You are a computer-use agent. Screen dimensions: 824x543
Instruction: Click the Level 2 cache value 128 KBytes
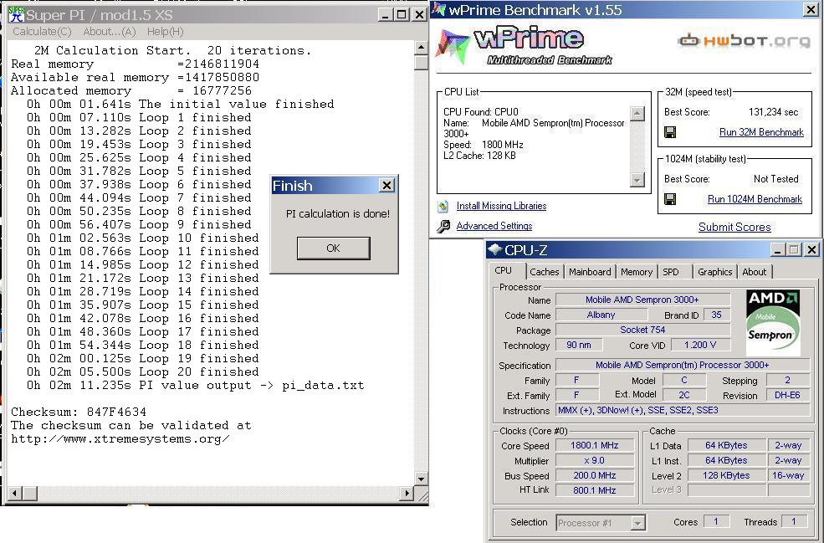726,475
